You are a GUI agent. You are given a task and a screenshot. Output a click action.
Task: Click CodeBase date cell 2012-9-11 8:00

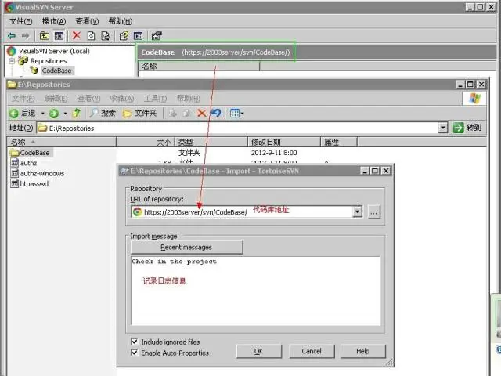coord(274,153)
